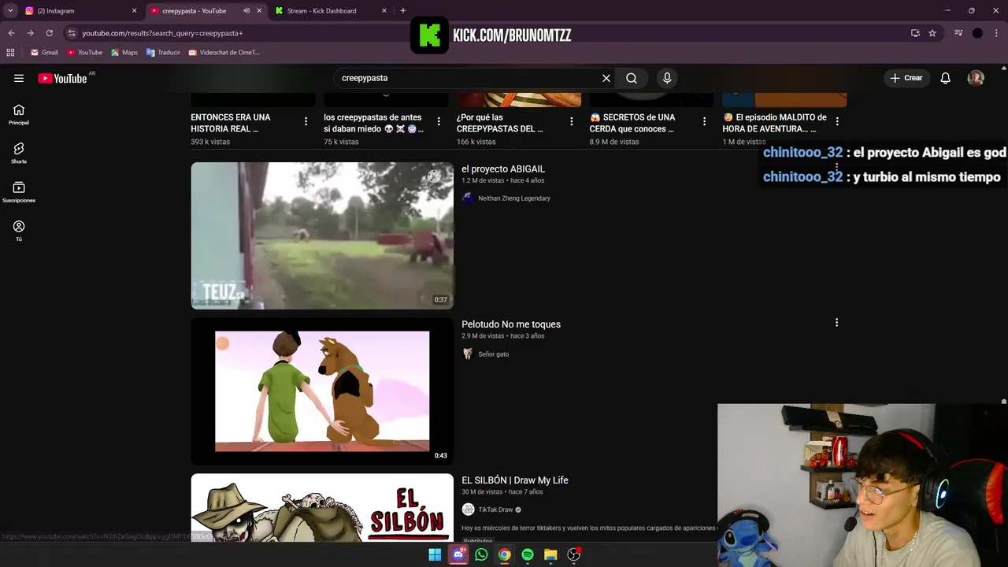Open the Windows Start menu
Image resolution: width=1008 pixels, height=567 pixels.
(x=435, y=554)
